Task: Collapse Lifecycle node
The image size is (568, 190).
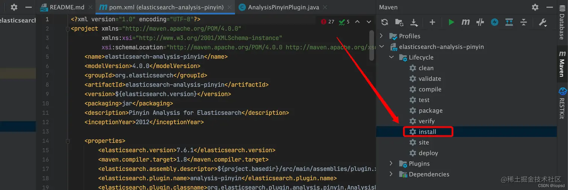Action: tap(391, 57)
